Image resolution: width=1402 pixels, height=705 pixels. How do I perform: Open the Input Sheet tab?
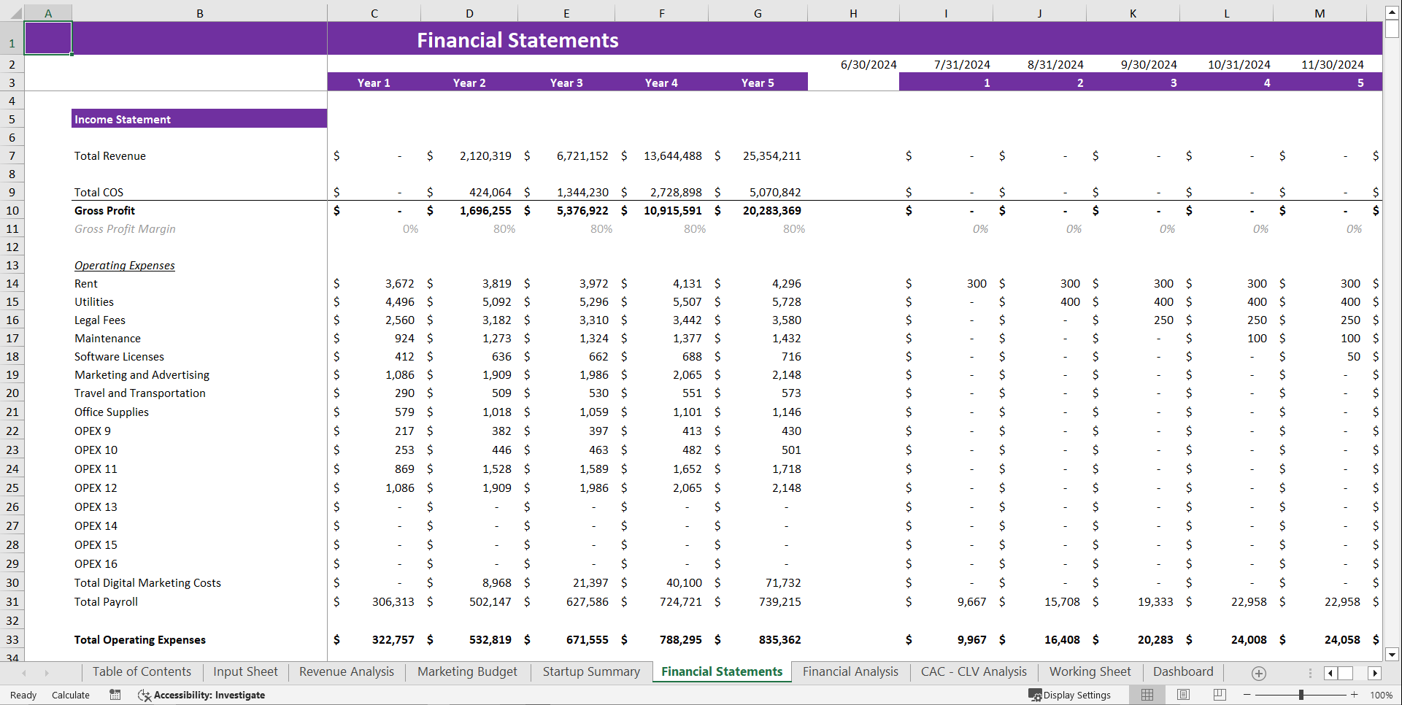245,672
